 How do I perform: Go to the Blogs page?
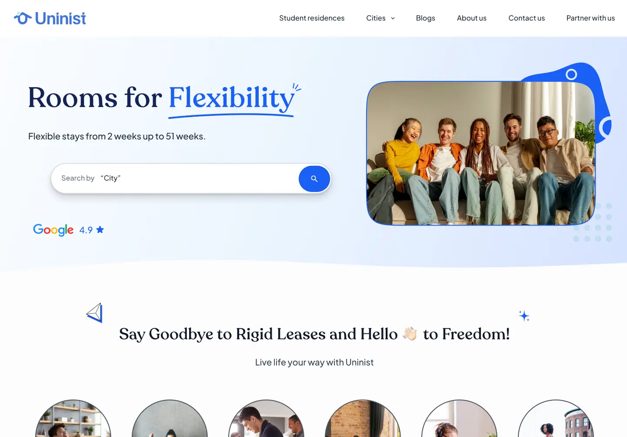tap(425, 18)
